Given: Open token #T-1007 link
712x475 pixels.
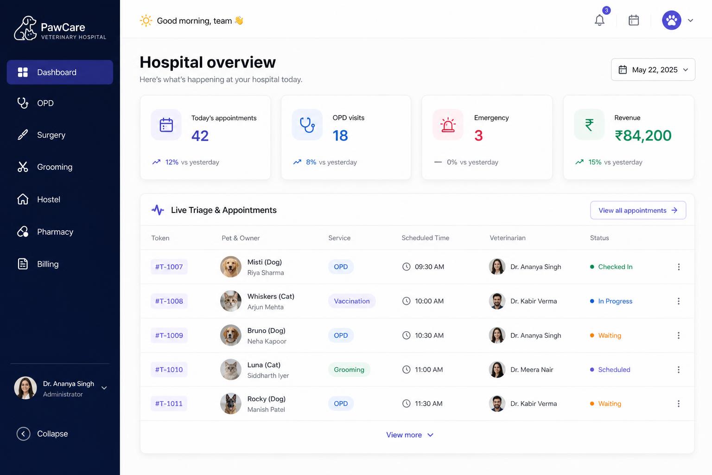Looking at the screenshot, I should tap(169, 267).
